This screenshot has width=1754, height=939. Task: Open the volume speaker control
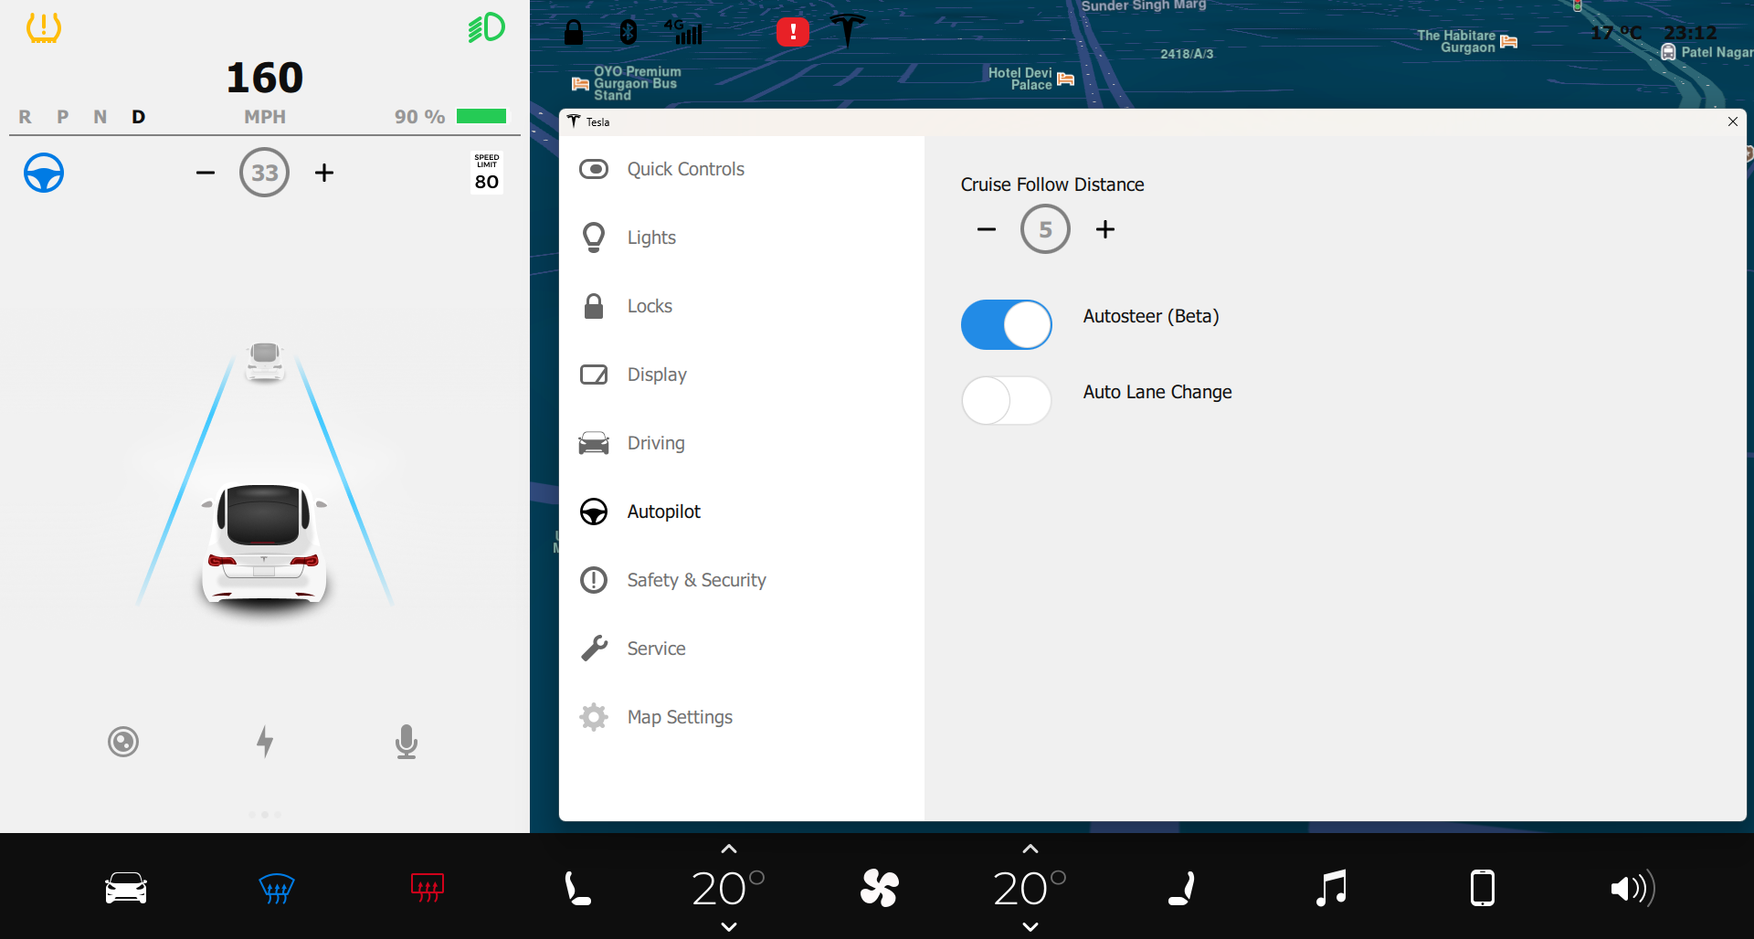1633,888
